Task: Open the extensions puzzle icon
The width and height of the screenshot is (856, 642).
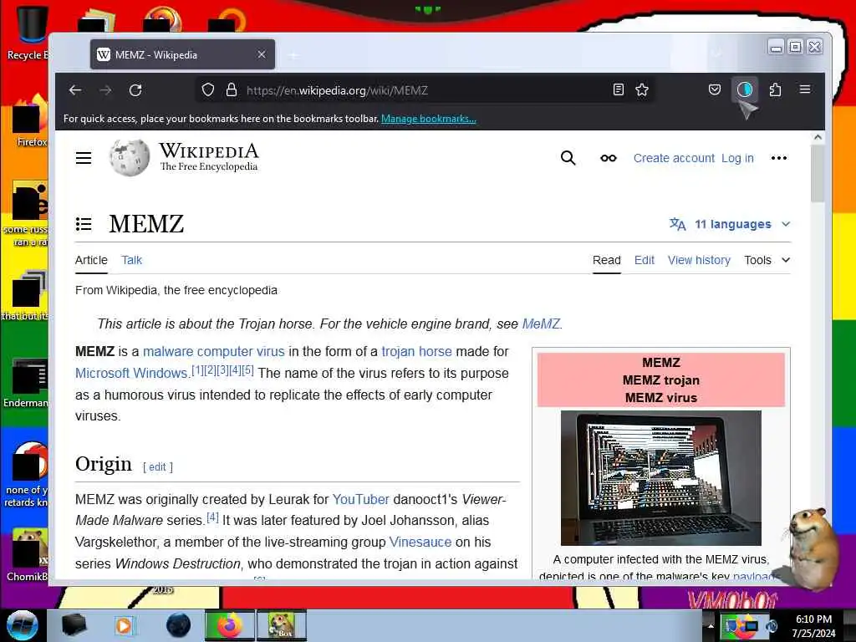Action: tap(775, 89)
